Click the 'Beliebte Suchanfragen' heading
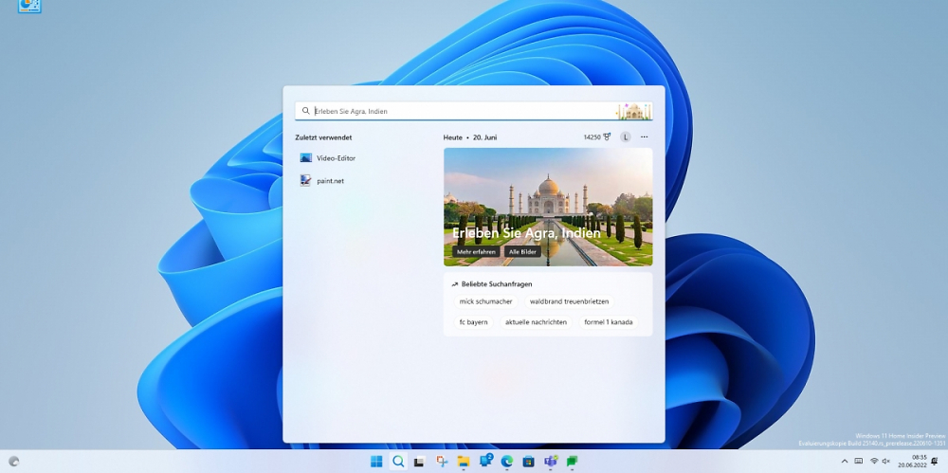The width and height of the screenshot is (948, 473). (x=497, y=283)
